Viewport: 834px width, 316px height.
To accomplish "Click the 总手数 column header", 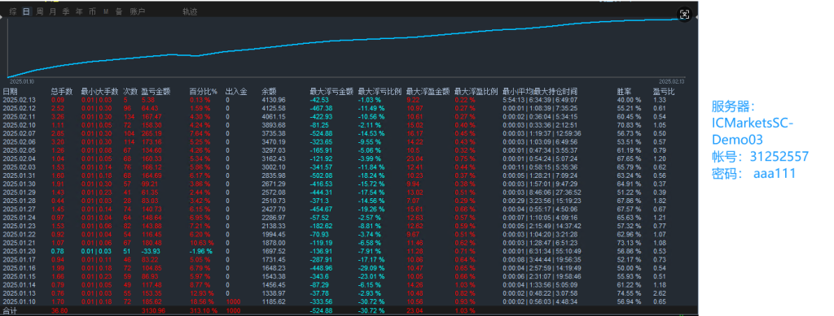I will click(62, 91).
